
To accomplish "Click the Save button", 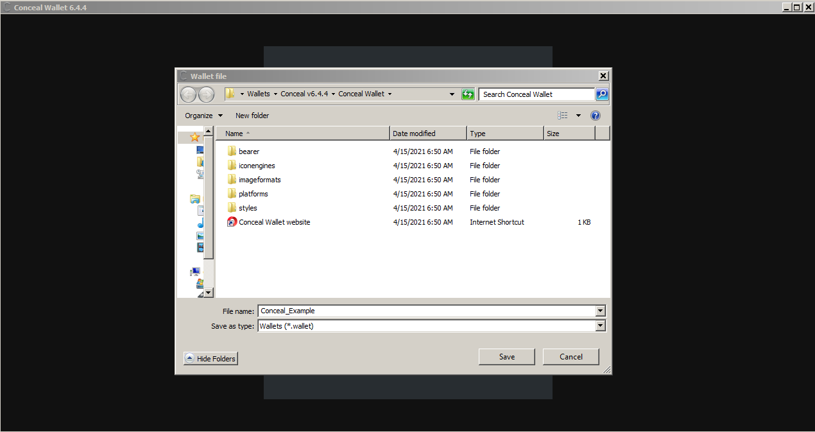I will [506, 357].
